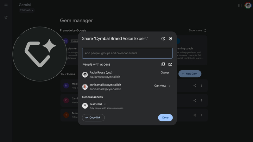Click annisamalik's profile picture
Image resolution: width=253 pixels, height=142 pixels.
point(85,87)
